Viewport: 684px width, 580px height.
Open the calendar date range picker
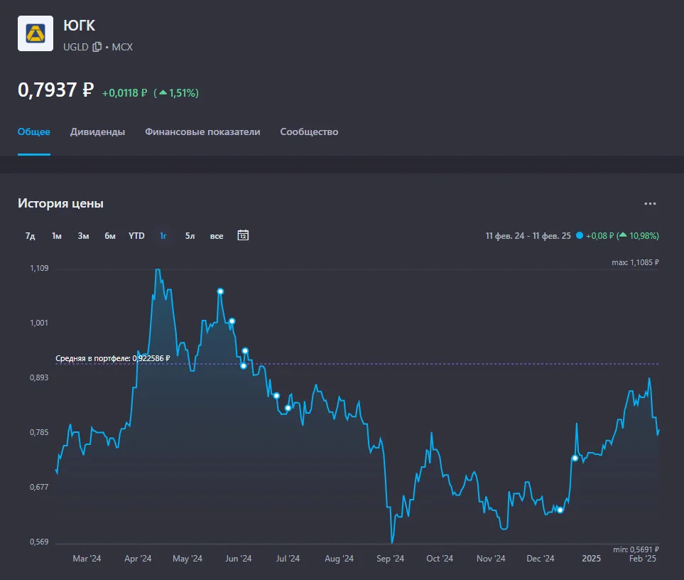pos(243,235)
